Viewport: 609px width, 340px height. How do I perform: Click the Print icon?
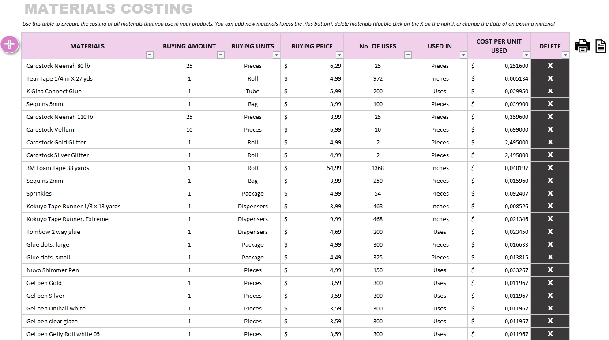(x=583, y=45)
